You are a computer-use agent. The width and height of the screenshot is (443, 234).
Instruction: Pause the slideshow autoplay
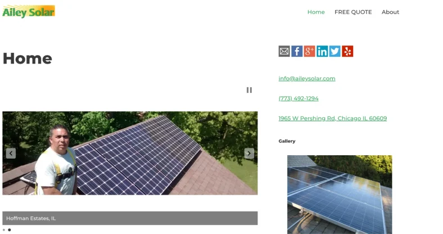[x=249, y=90]
